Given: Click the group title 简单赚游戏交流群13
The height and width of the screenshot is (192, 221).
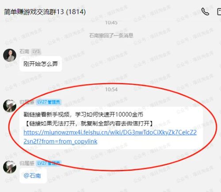Looking at the screenshot, I should pos(34,12).
